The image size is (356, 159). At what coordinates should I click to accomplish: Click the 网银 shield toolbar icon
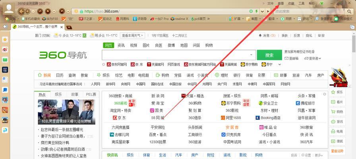click(286, 19)
